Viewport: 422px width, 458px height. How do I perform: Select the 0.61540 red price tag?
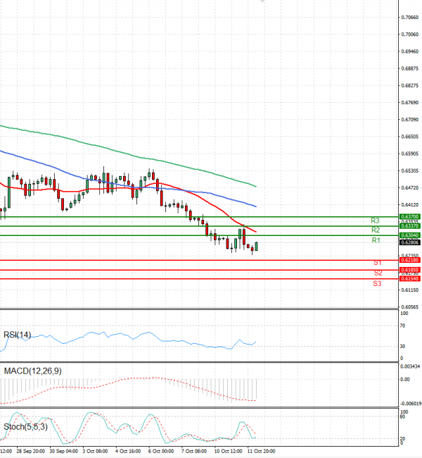click(x=410, y=279)
